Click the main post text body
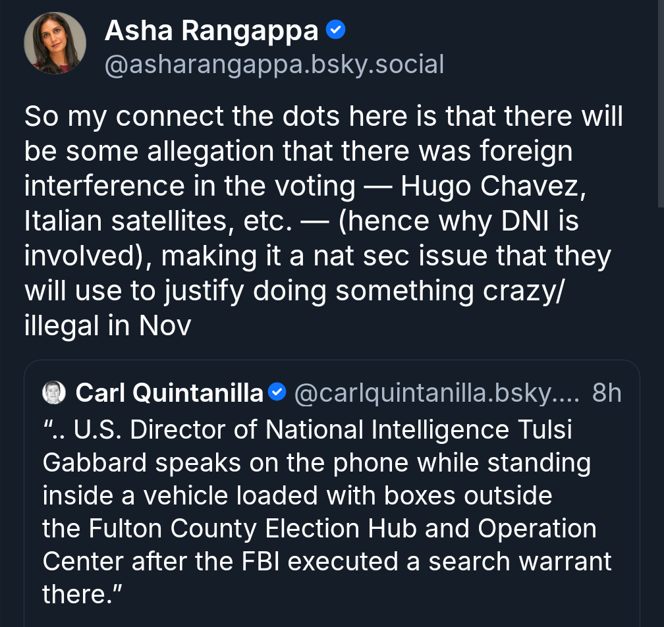 coord(323,221)
